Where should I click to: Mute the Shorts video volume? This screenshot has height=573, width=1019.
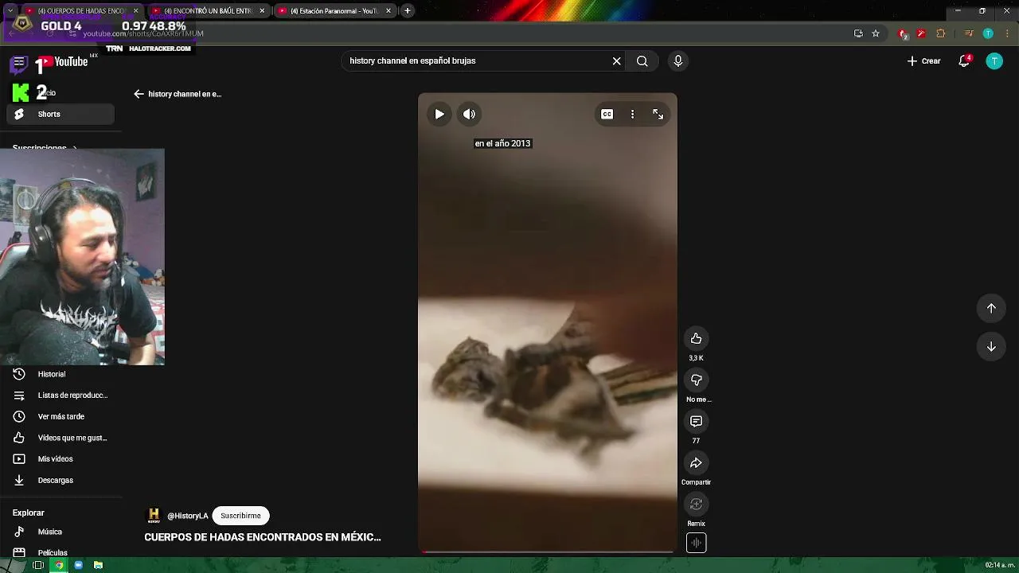click(x=470, y=114)
